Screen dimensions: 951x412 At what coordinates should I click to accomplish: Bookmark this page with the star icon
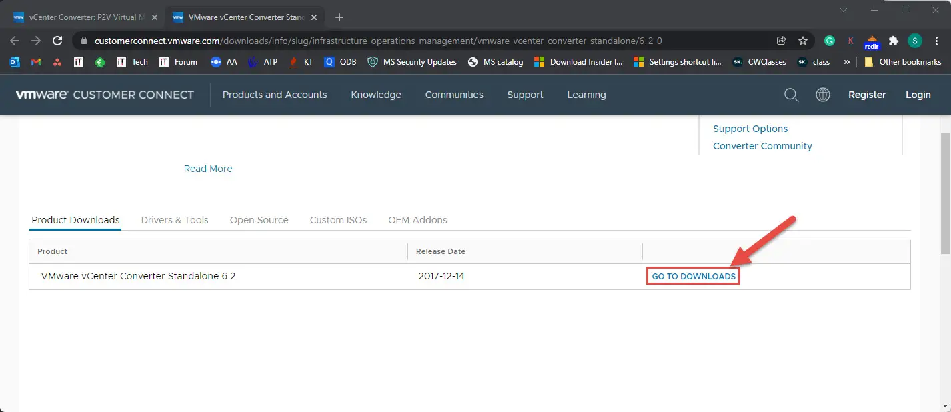[x=803, y=41]
